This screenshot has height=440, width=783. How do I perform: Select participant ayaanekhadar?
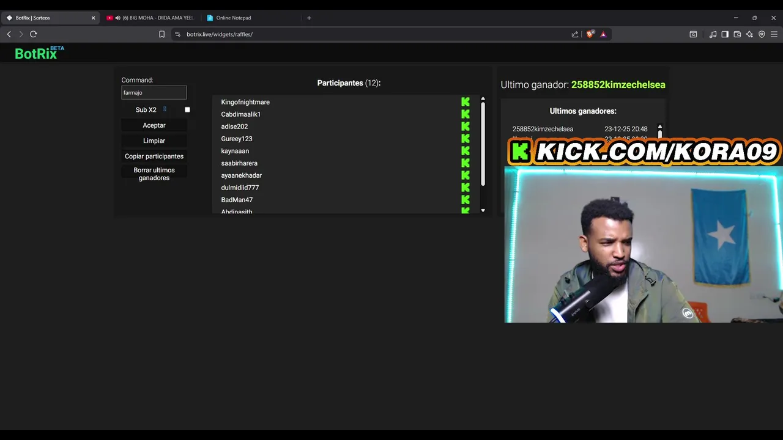[x=242, y=175]
